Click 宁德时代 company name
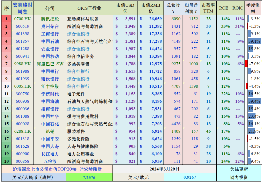 tap(50, 94)
